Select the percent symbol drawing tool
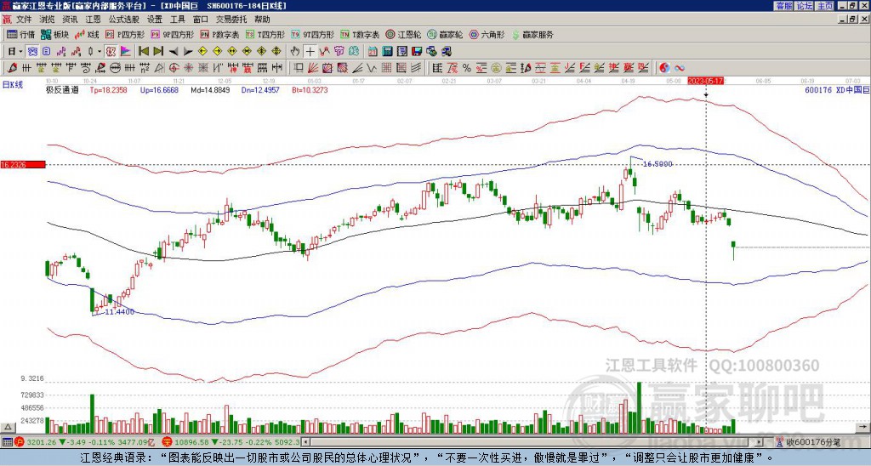The image size is (871, 466). [467, 68]
